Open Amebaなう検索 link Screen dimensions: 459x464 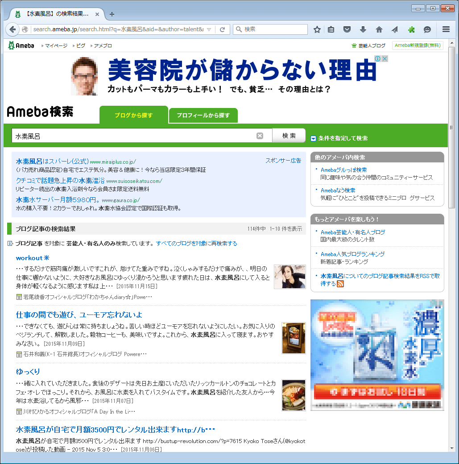pos(338,190)
